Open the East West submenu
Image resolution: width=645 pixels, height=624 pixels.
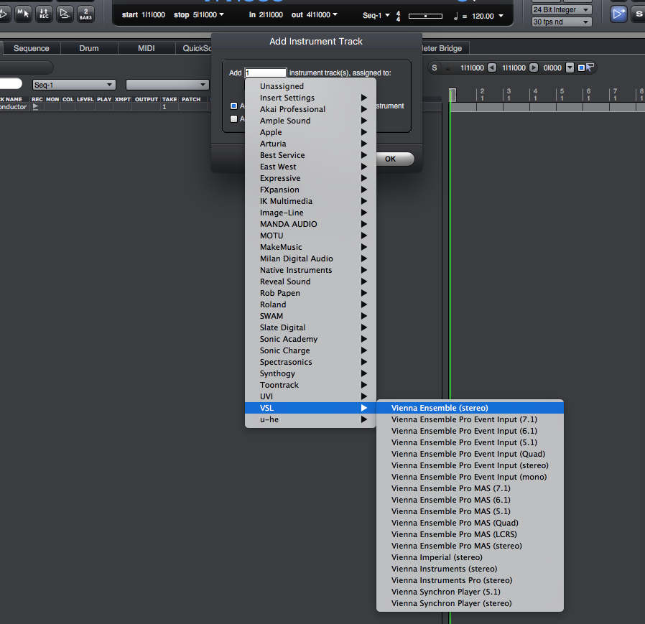tap(310, 167)
